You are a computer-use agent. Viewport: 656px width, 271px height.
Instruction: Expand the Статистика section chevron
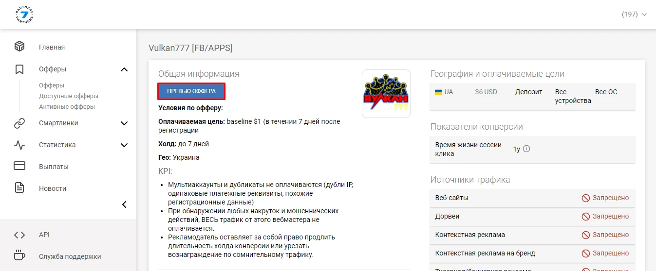point(124,145)
